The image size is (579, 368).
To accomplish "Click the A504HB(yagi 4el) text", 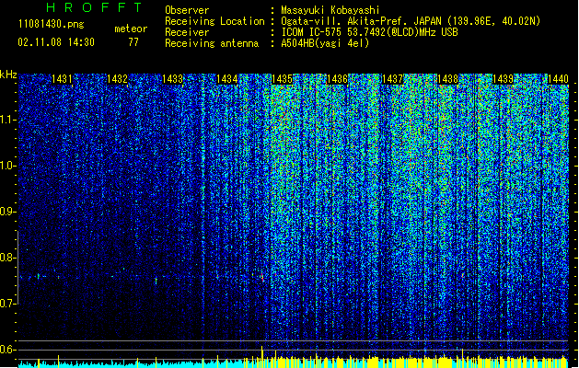I will tap(325, 43).
